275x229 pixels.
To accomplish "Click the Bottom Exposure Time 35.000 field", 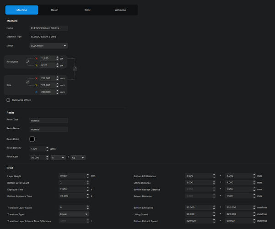I will 72,196.
